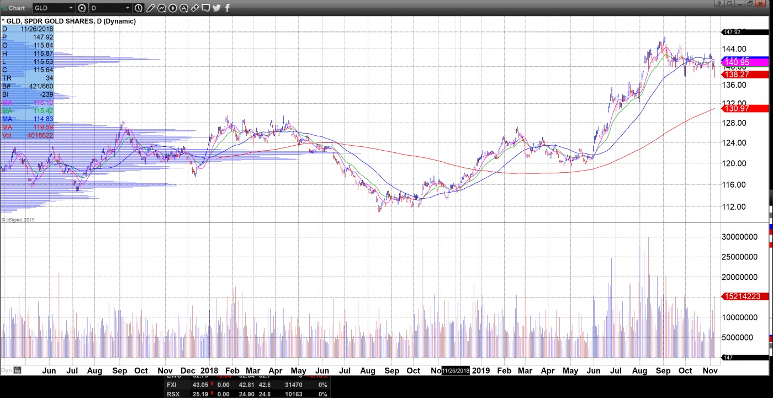This screenshot has width=773, height=398.
Task: Click the playback circle icon in toolbar
Action: coord(173,8)
